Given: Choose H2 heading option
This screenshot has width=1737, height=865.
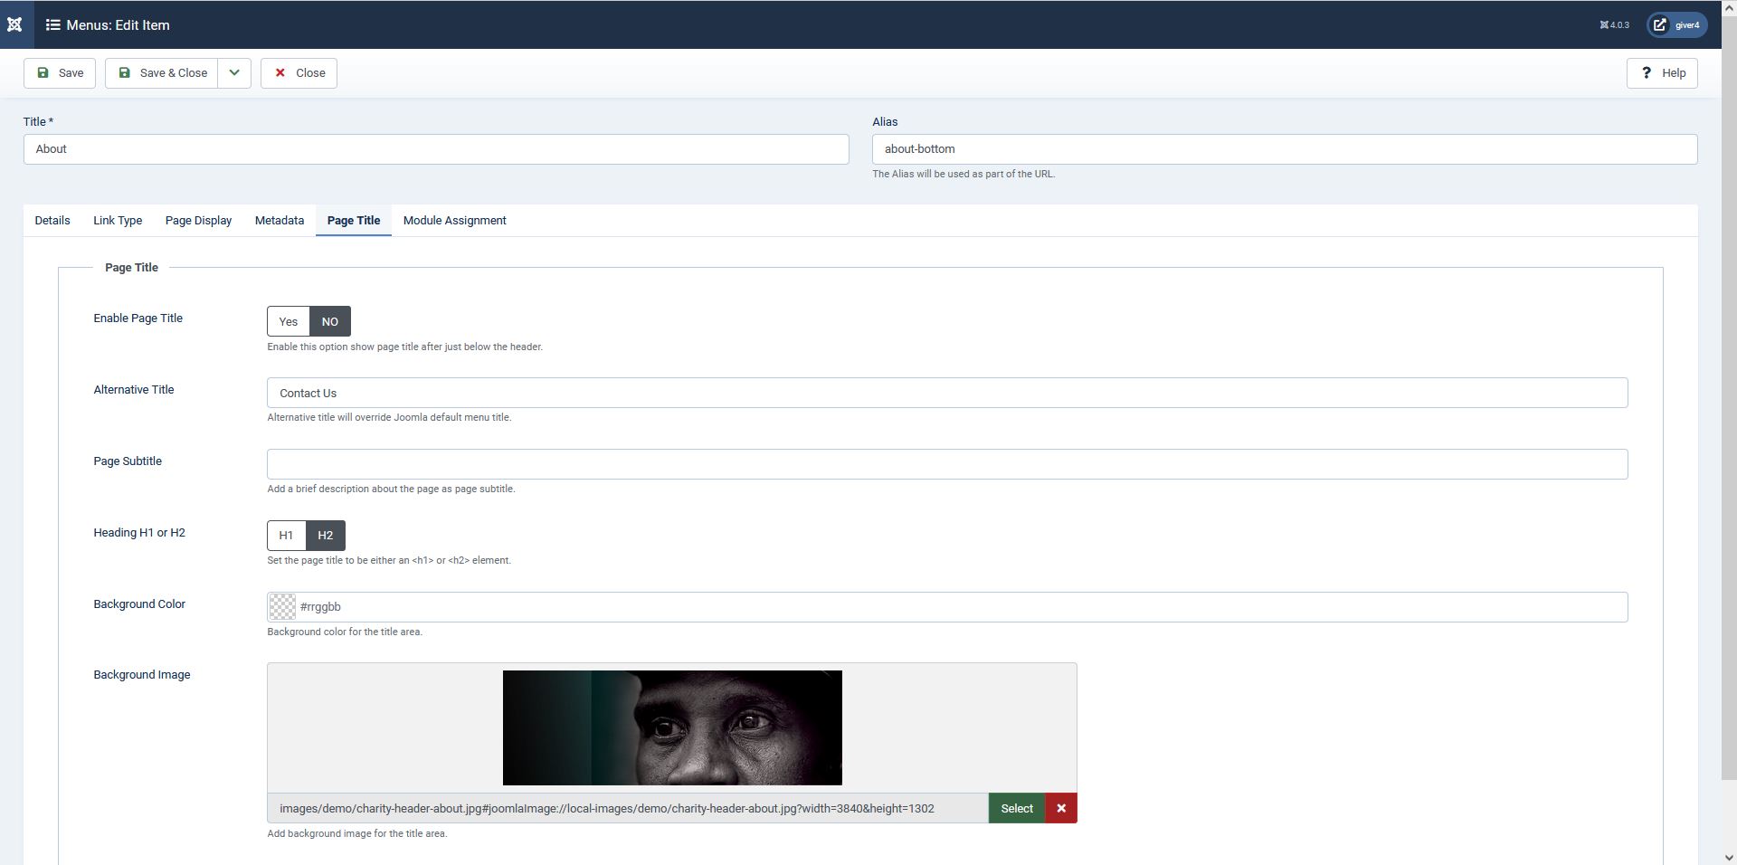Looking at the screenshot, I should click(x=325, y=536).
